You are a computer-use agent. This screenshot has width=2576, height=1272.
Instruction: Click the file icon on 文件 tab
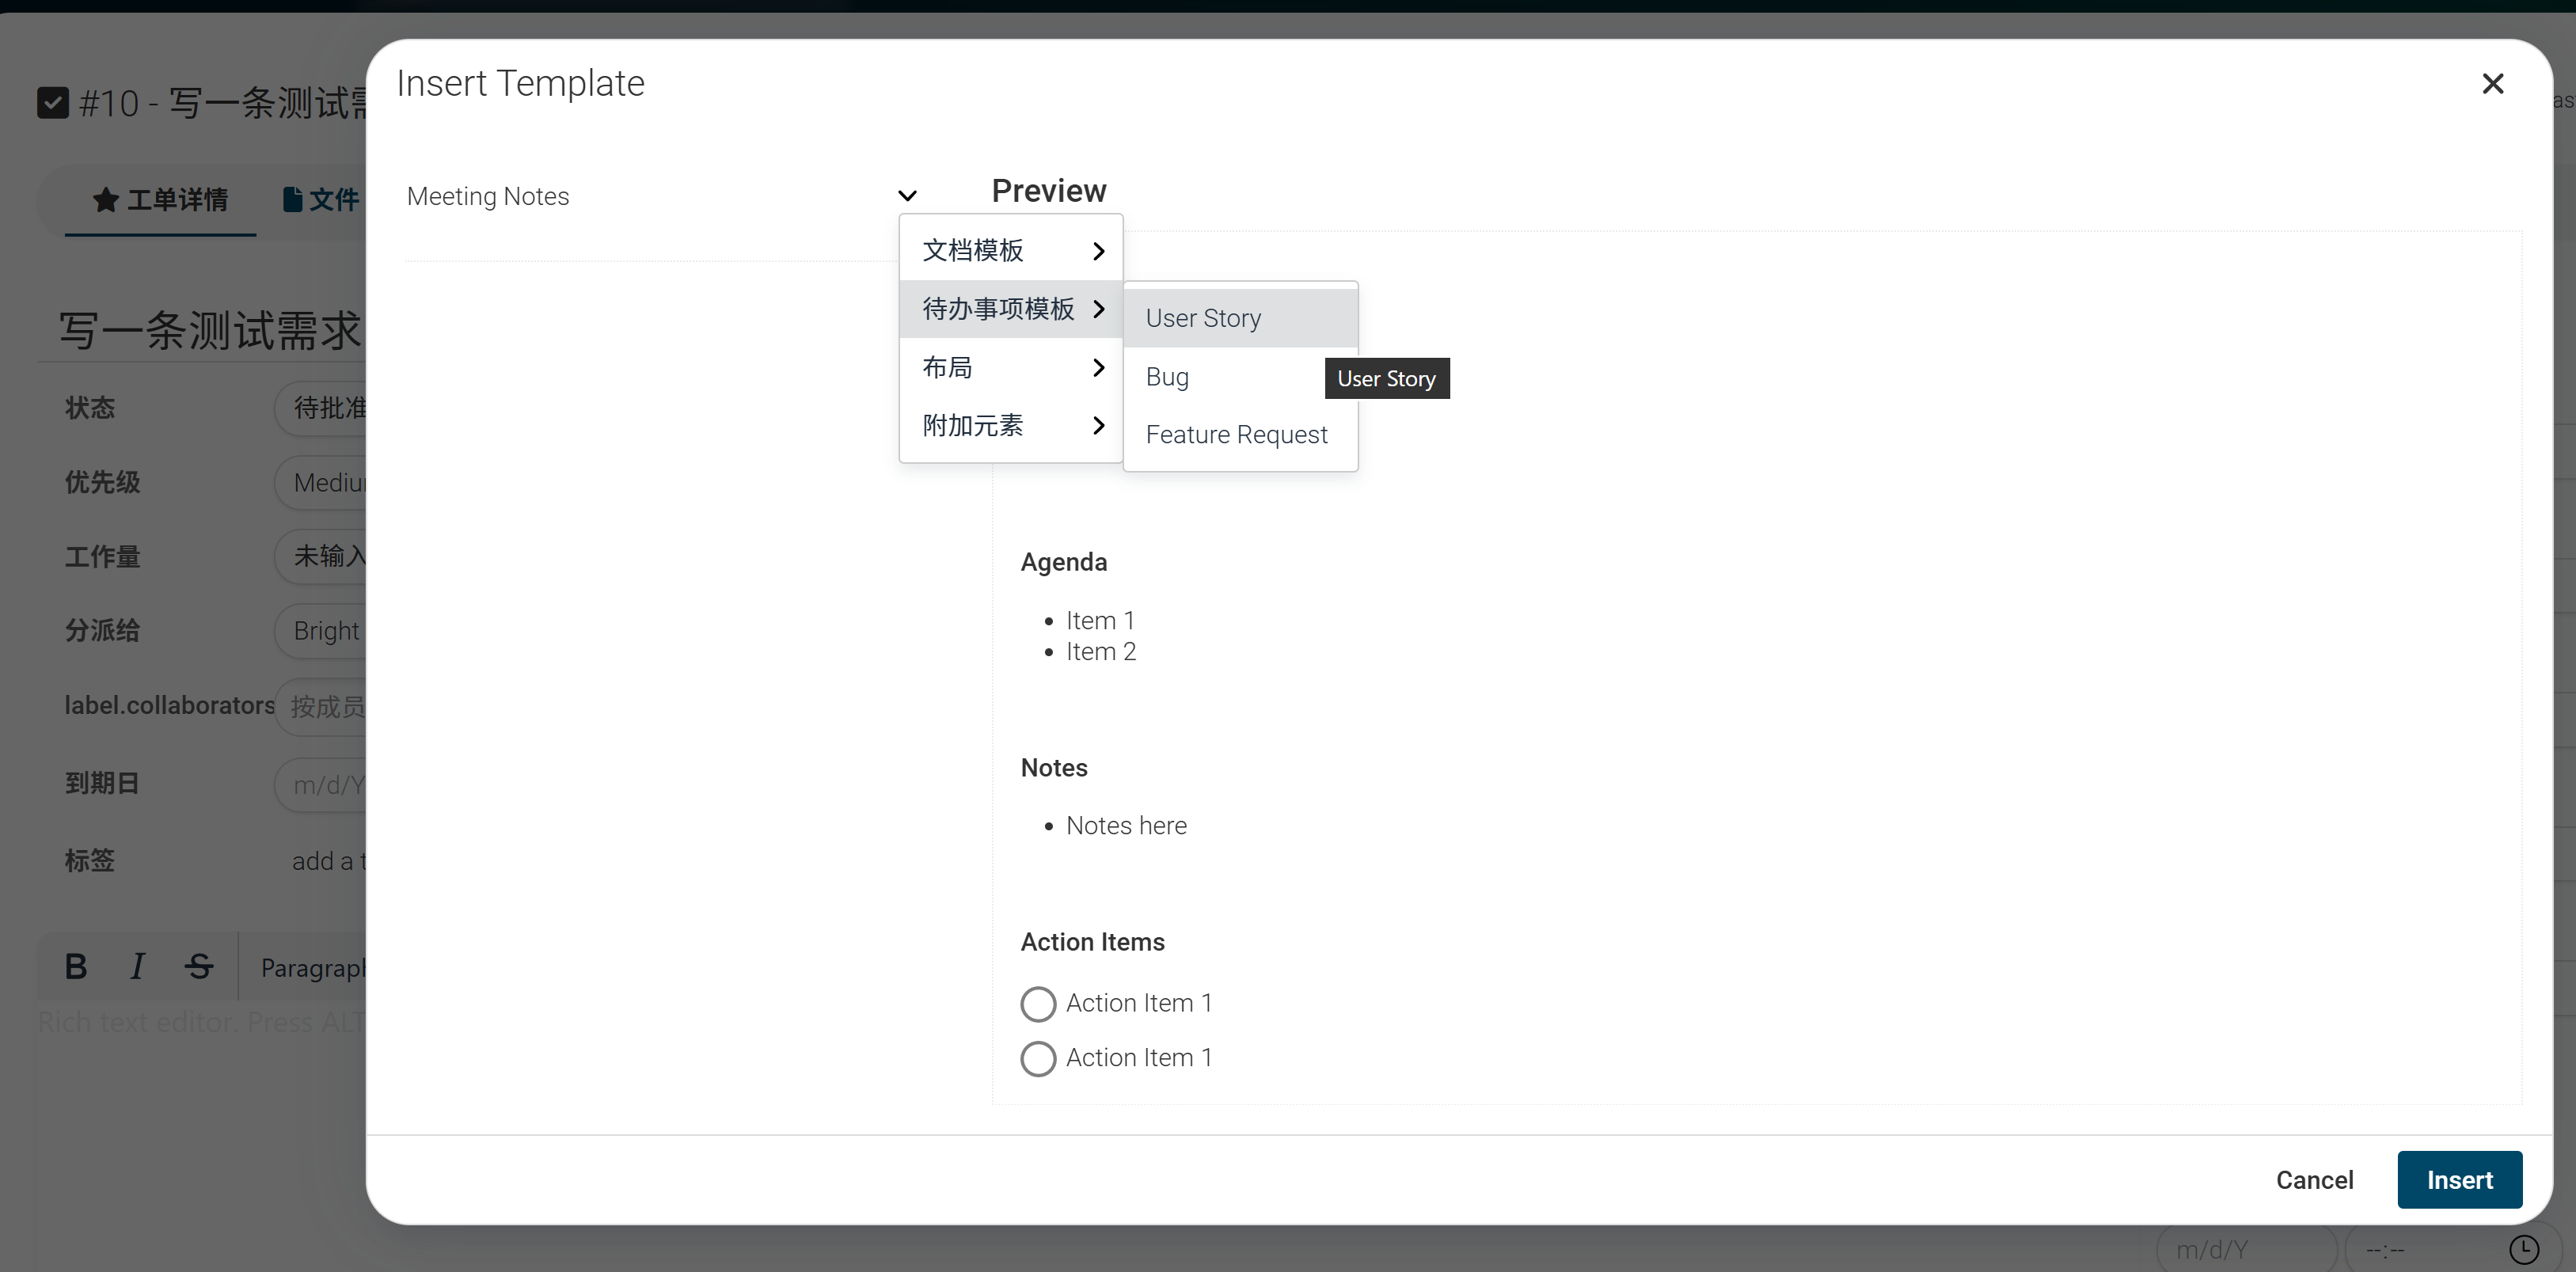[292, 200]
